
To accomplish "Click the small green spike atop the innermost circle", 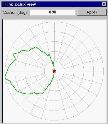I will coord(53,62).
